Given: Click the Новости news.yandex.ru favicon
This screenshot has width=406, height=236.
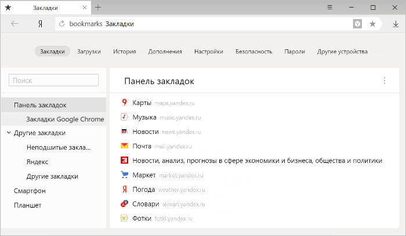Looking at the screenshot, I should (x=124, y=132).
